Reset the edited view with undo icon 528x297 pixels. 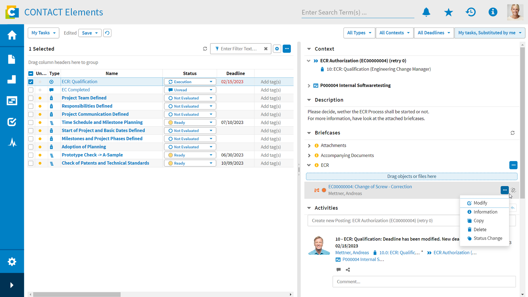pyautogui.click(x=107, y=33)
